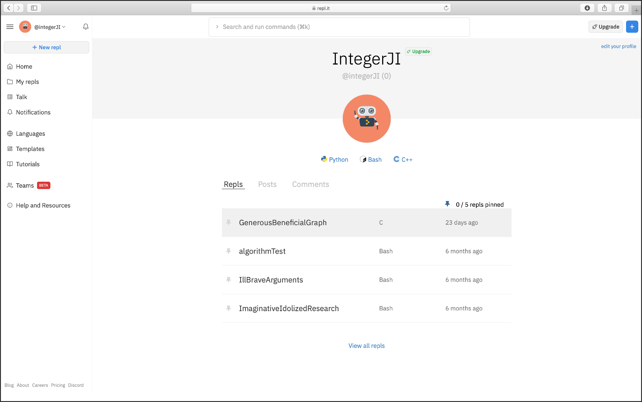This screenshot has height=402, width=642.
Task: Expand the @integerJI account dropdown
Action: 50,27
